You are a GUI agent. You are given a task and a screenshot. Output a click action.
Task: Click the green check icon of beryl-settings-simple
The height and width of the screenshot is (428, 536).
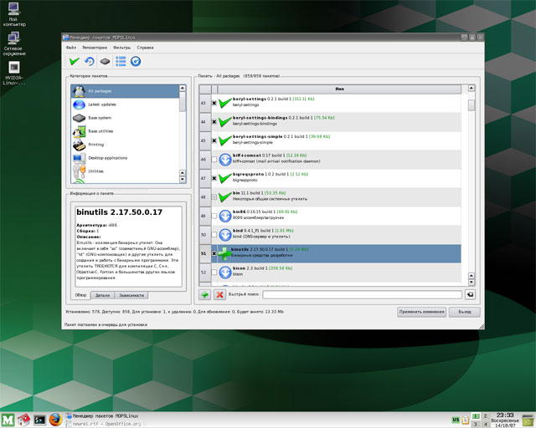[225, 140]
